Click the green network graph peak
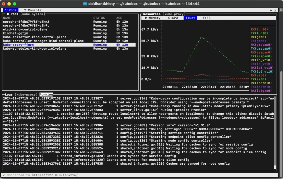The height and width of the screenshot is (179, 283). click(201, 37)
